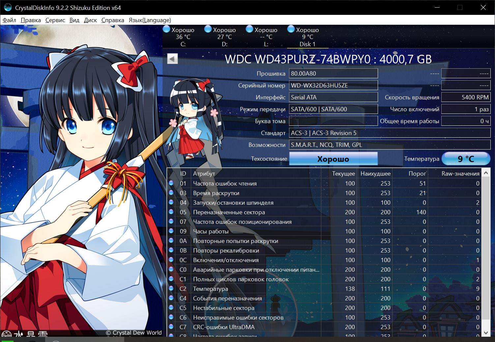This screenshot has width=495, height=342.
Task: Click status orb of attribute 09 row
Action: pyautogui.click(x=171, y=231)
